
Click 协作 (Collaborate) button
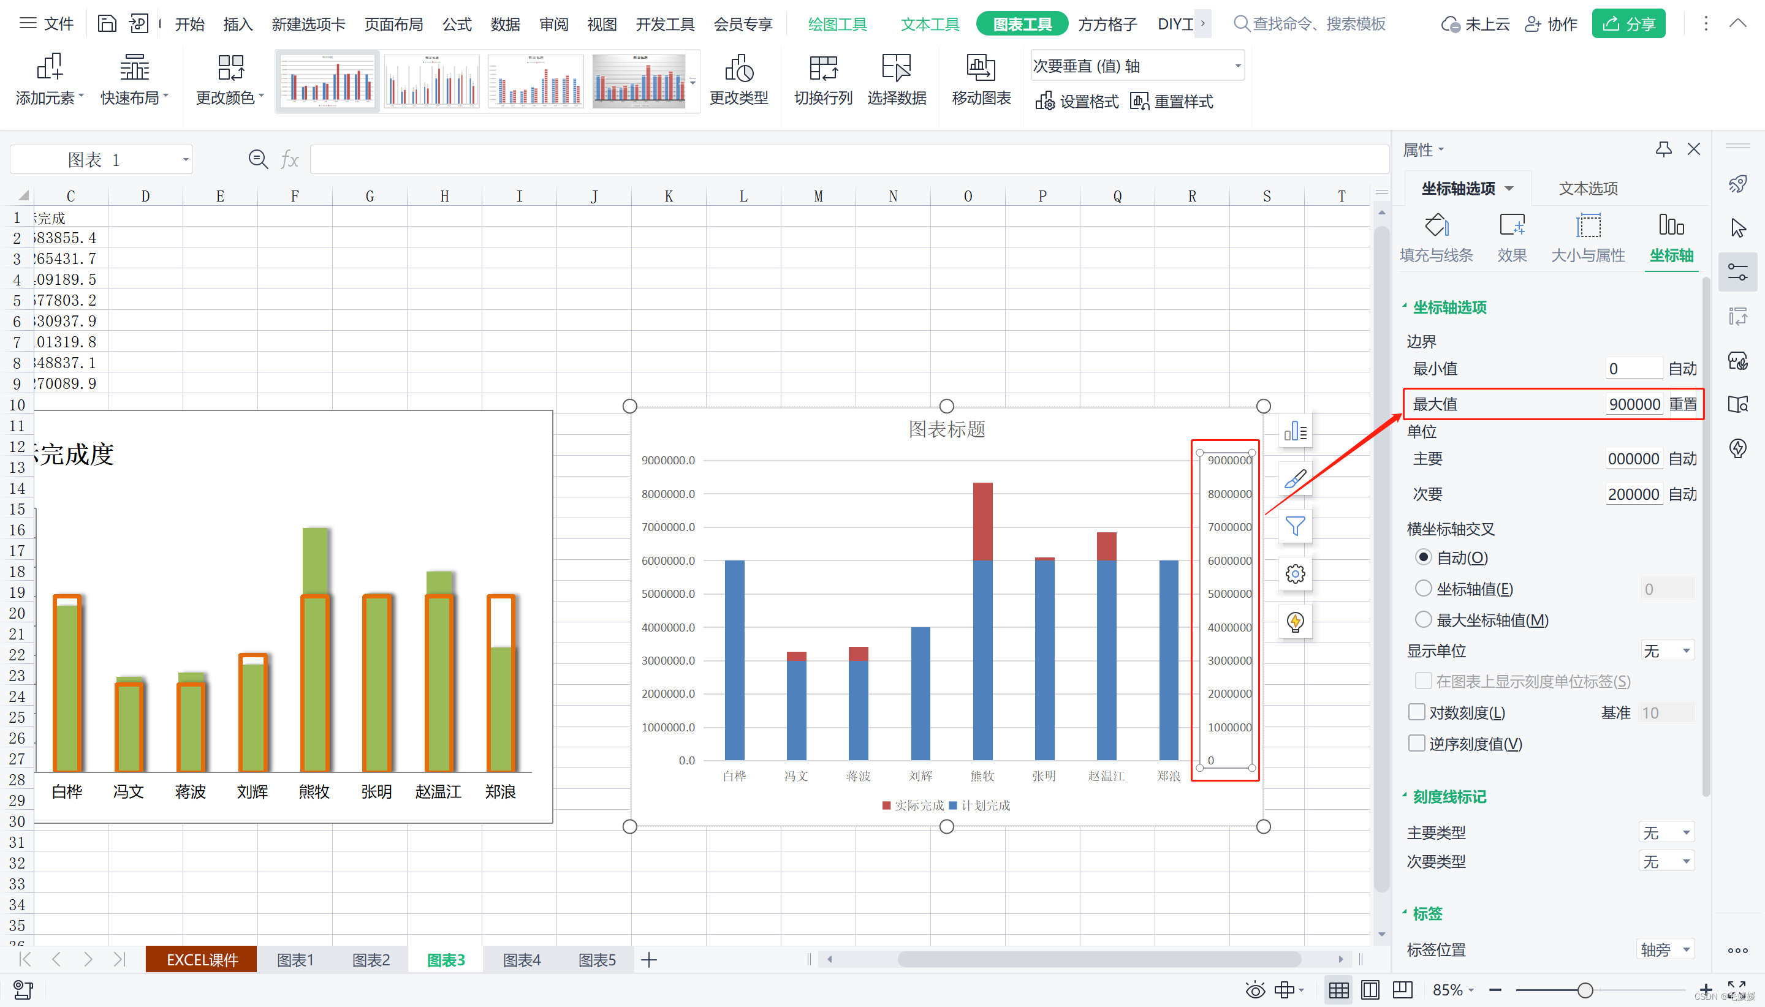coord(1551,25)
